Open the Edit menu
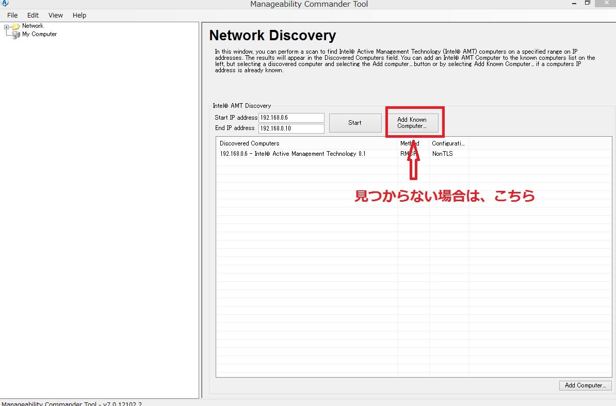 [33, 15]
